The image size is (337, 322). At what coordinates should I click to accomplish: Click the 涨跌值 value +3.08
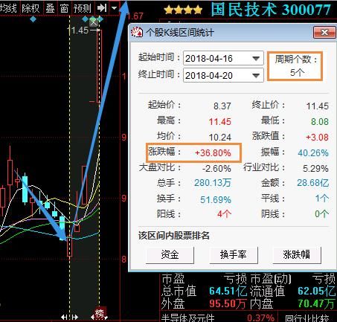pyautogui.click(x=317, y=137)
